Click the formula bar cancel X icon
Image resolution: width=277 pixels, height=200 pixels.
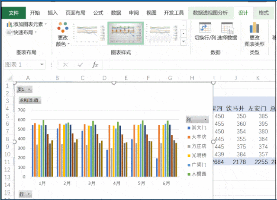pos(65,65)
